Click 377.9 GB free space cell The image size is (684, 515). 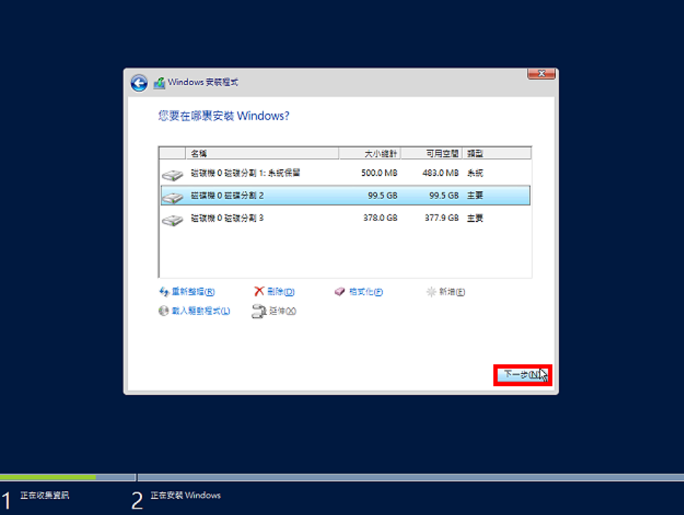point(441,218)
